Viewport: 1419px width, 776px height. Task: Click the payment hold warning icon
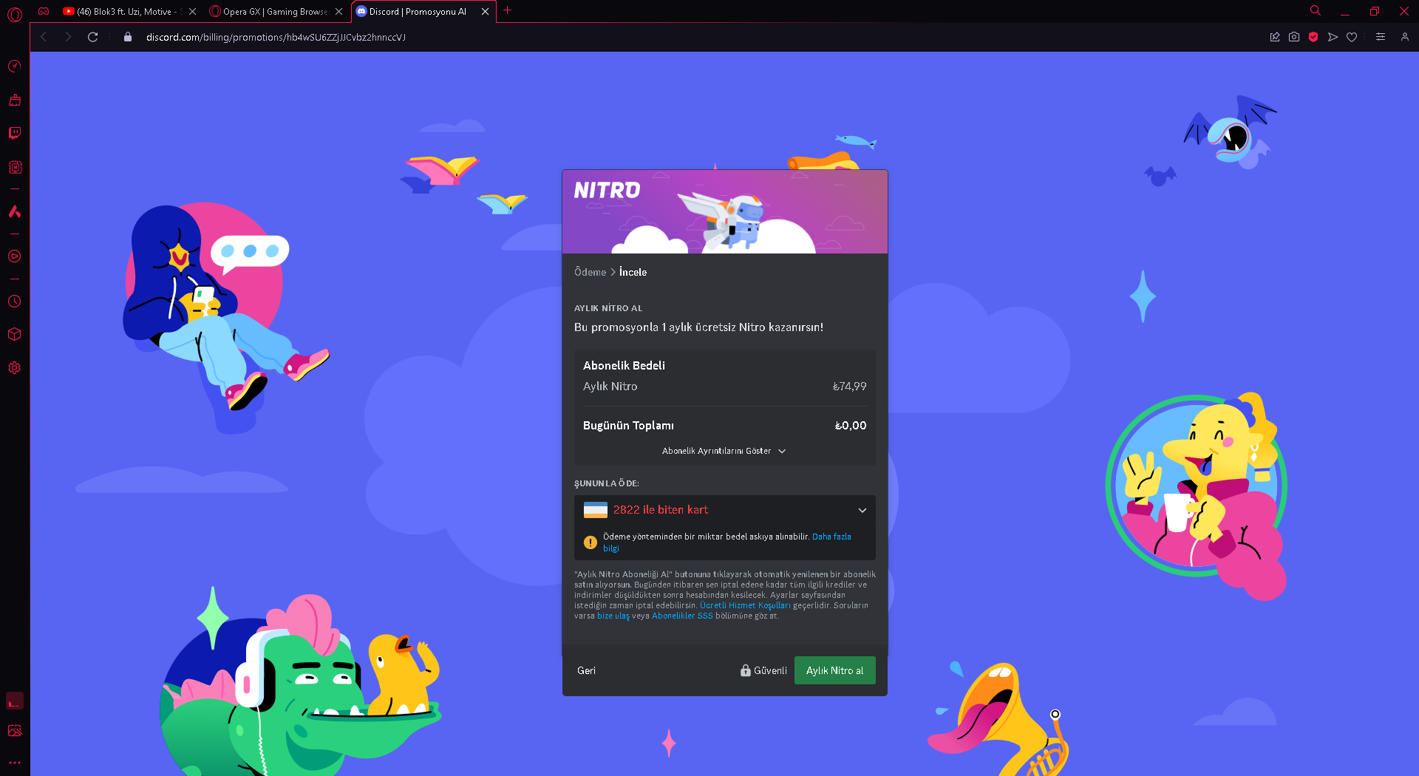(x=591, y=542)
